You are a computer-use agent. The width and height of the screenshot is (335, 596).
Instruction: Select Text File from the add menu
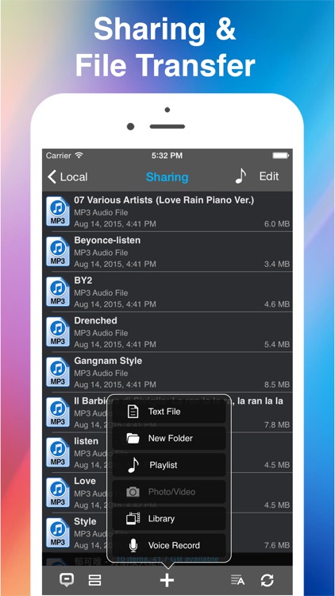click(x=169, y=412)
